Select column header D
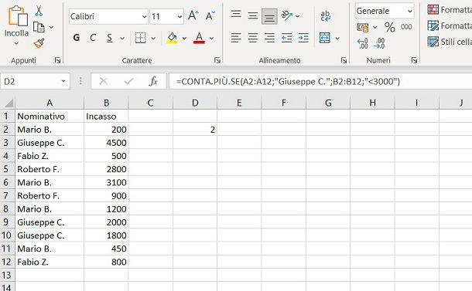The height and width of the screenshot is (291, 472). coord(195,103)
